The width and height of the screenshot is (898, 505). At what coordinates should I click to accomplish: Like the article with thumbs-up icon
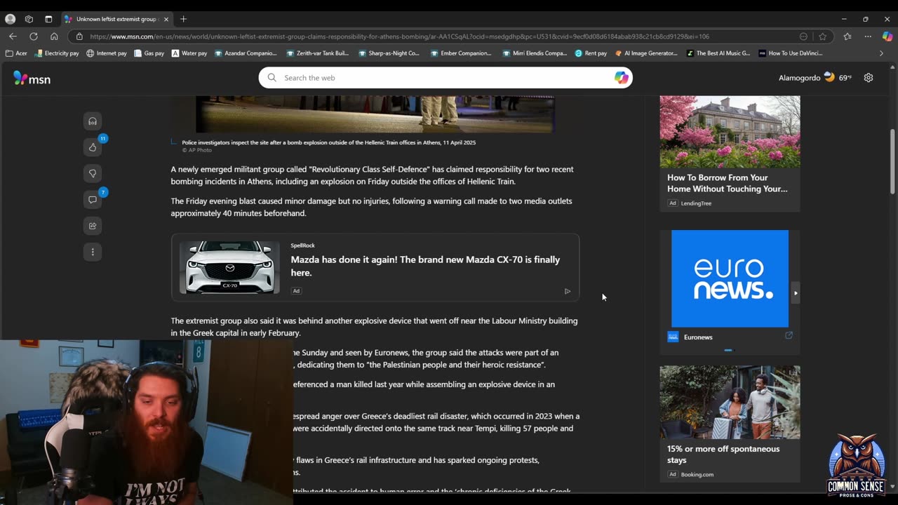[93, 147]
